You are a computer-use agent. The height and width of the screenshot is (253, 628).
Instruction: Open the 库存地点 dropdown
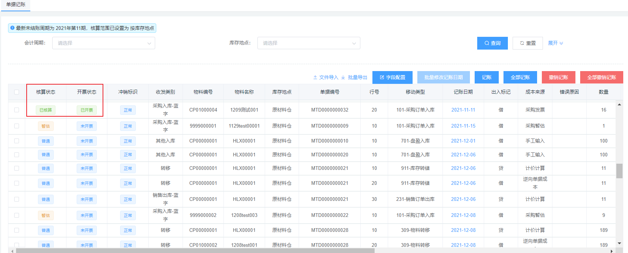(x=309, y=43)
